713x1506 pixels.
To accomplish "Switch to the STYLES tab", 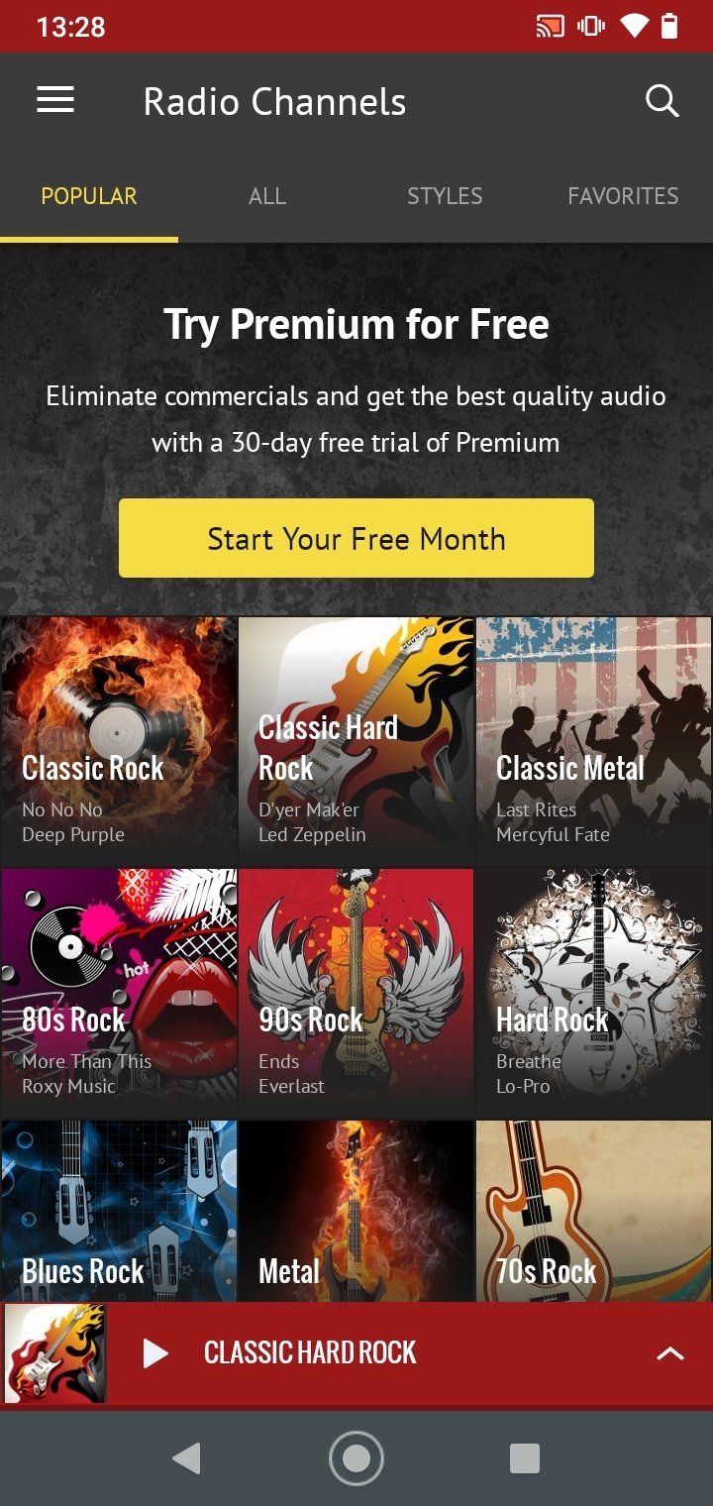I will point(445,196).
